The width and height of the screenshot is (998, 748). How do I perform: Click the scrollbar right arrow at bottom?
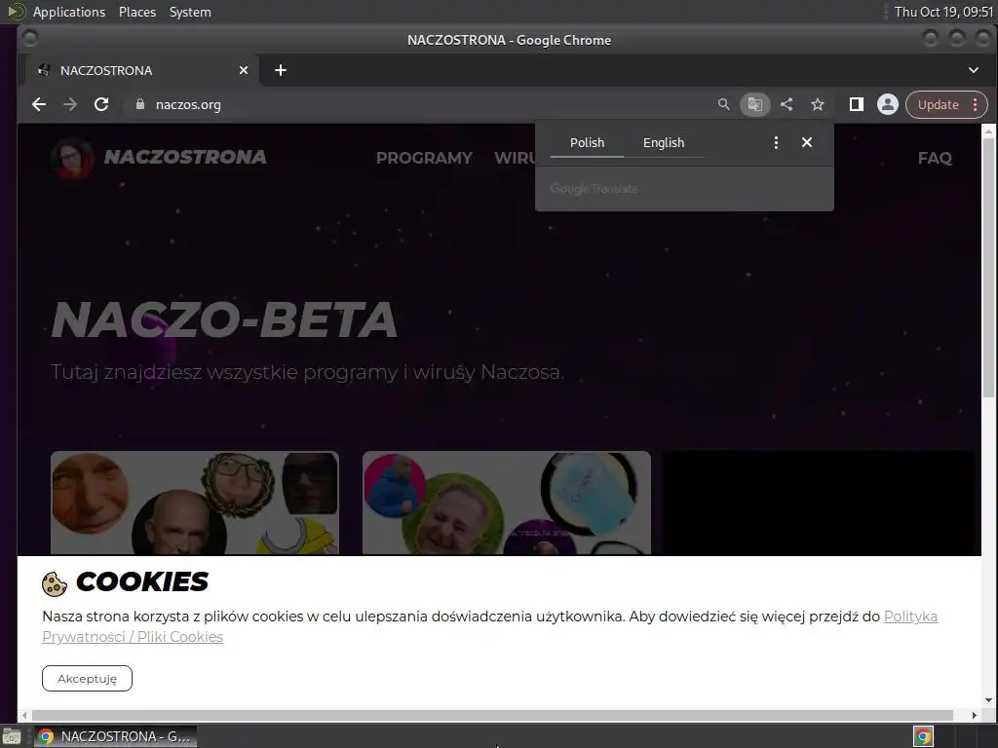point(974,715)
